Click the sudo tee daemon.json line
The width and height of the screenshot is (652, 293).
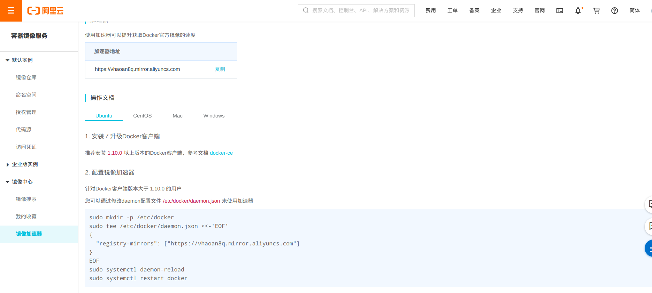tap(159, 226)
